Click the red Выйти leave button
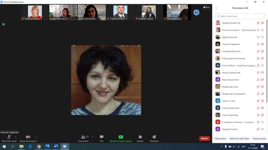Screen dimensions: 268x150 tap(204, 139)
